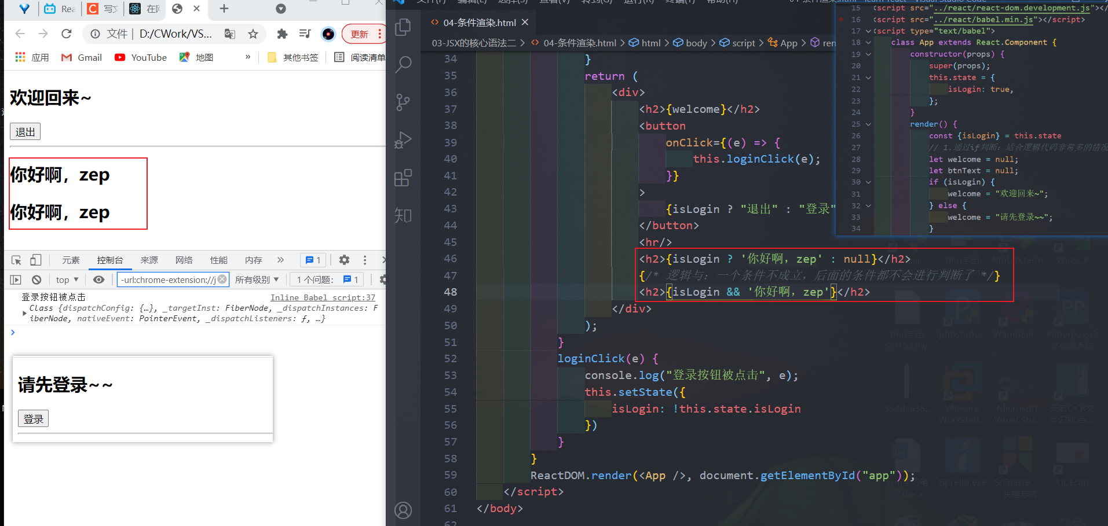
Task: Click the 登录 button in the lower preview
Action: click(33, 418)
